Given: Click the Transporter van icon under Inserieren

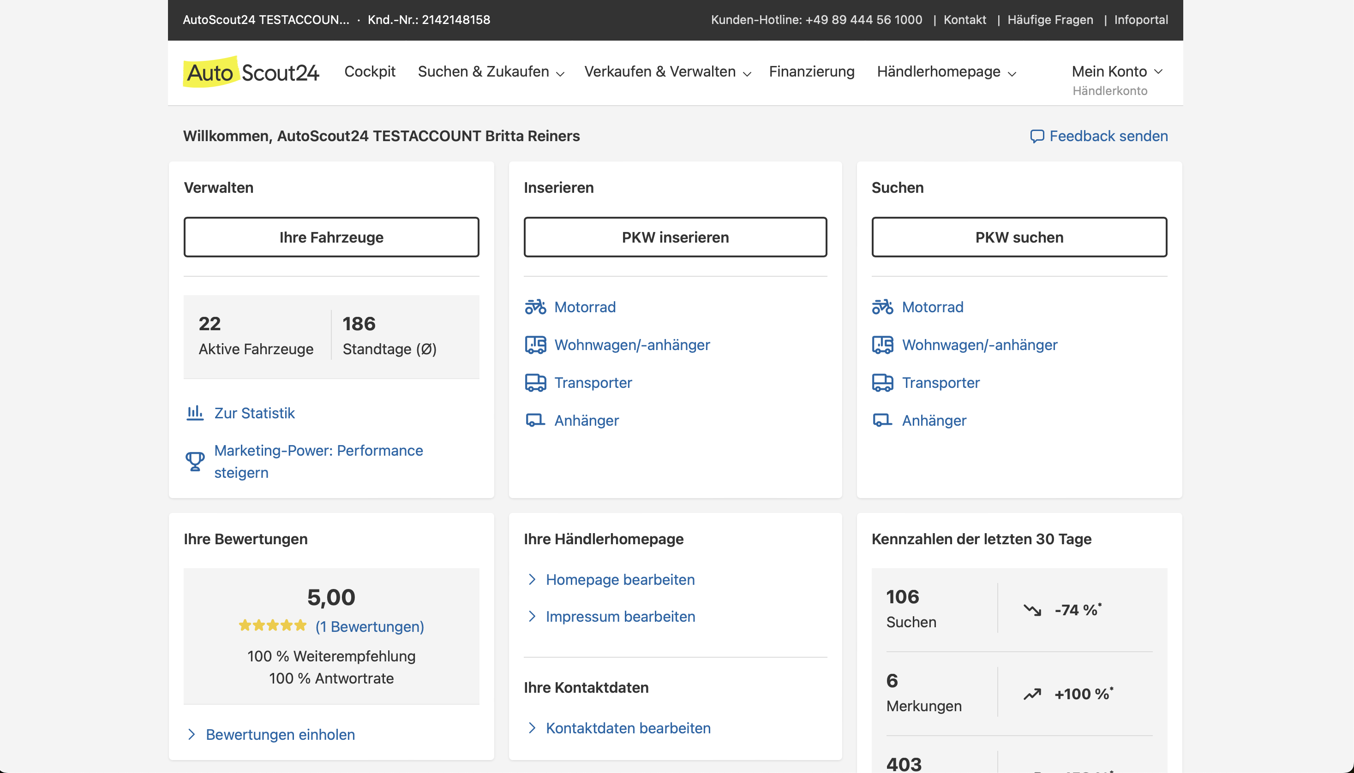Looking at the screenshot, I should coord(535,382).
